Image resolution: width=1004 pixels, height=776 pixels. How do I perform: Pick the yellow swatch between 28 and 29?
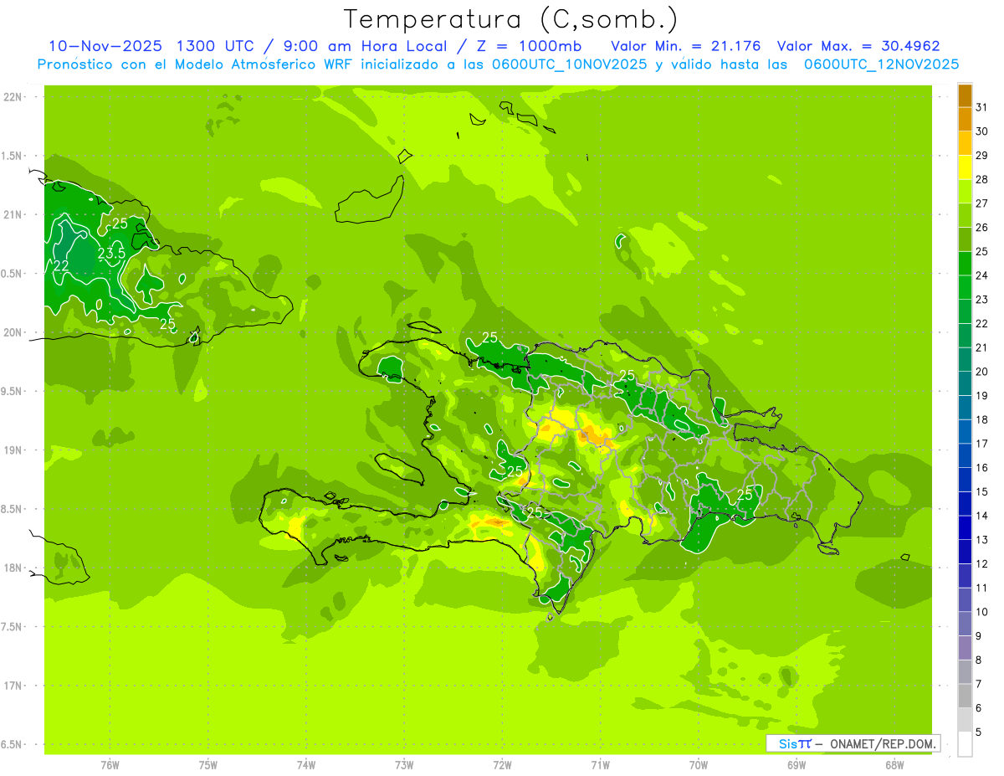point(965,167)
